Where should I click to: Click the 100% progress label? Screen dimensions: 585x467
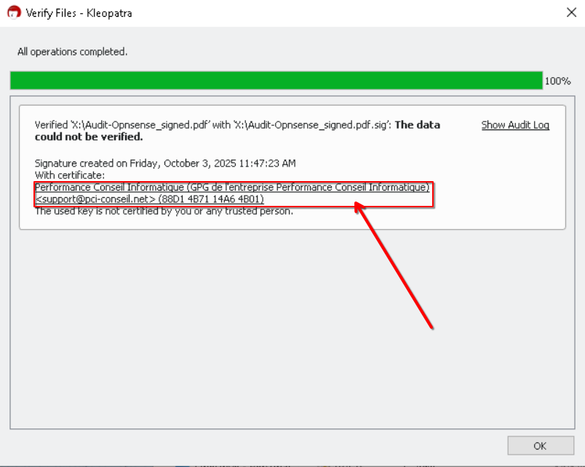[557, 81]
